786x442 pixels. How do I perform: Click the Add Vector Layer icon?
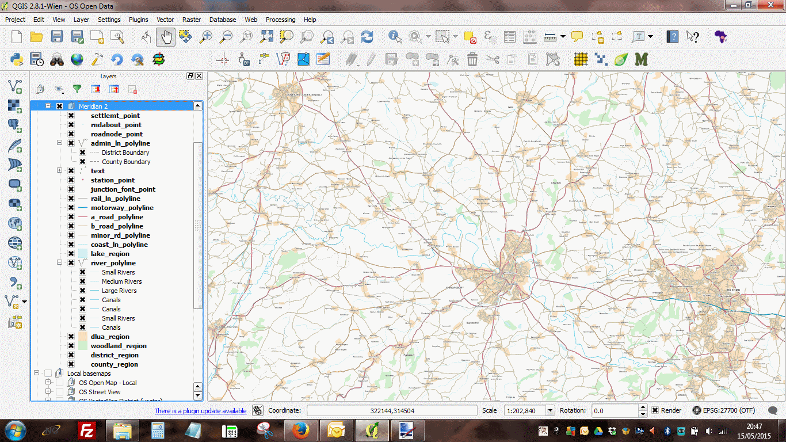(15, 86)
